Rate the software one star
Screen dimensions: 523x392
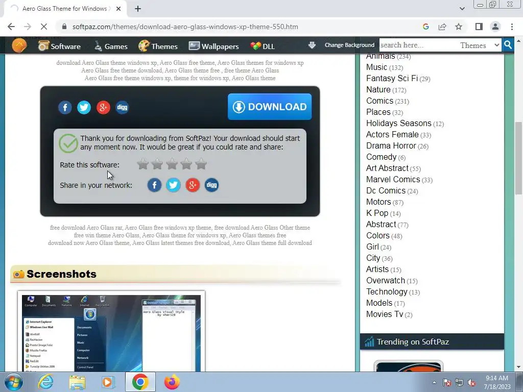(x=143, y=164)
